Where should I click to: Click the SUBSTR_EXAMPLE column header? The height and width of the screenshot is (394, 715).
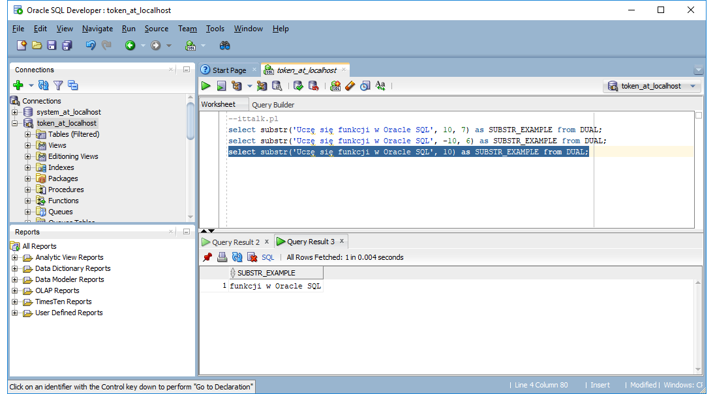277,273
